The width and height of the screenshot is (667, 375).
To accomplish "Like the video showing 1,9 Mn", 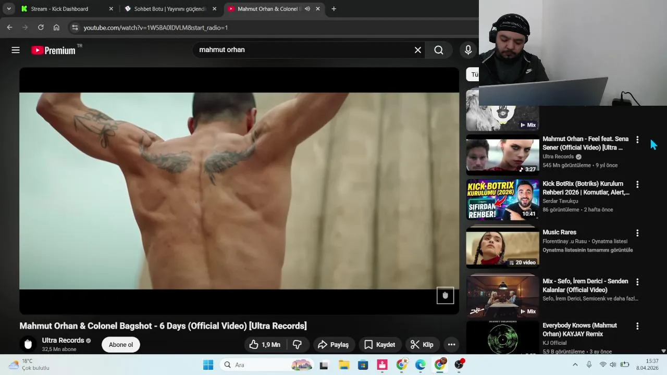I will (x=265, y=344).
